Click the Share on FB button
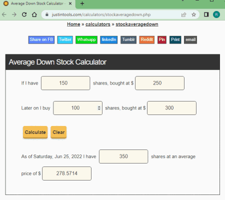This screenshot has width=225, height=200. coord(41,40)
